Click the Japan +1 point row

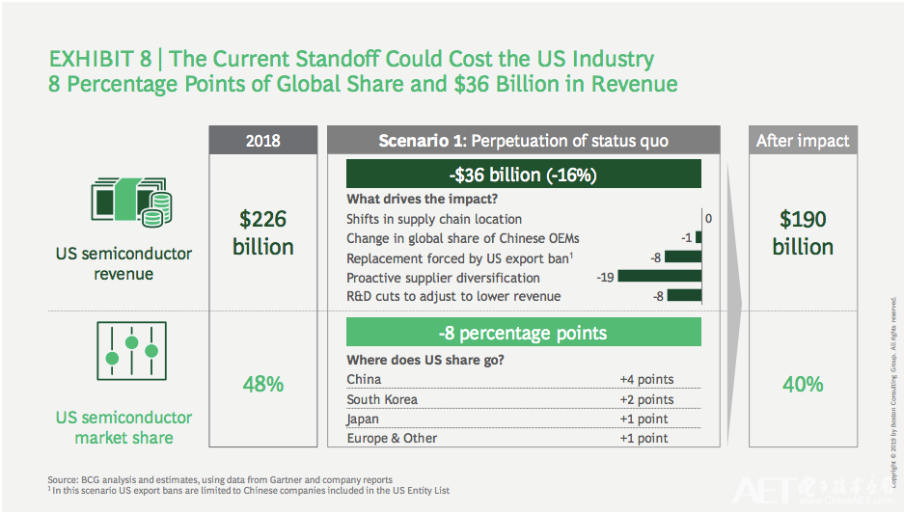click(x=524, y=419)
